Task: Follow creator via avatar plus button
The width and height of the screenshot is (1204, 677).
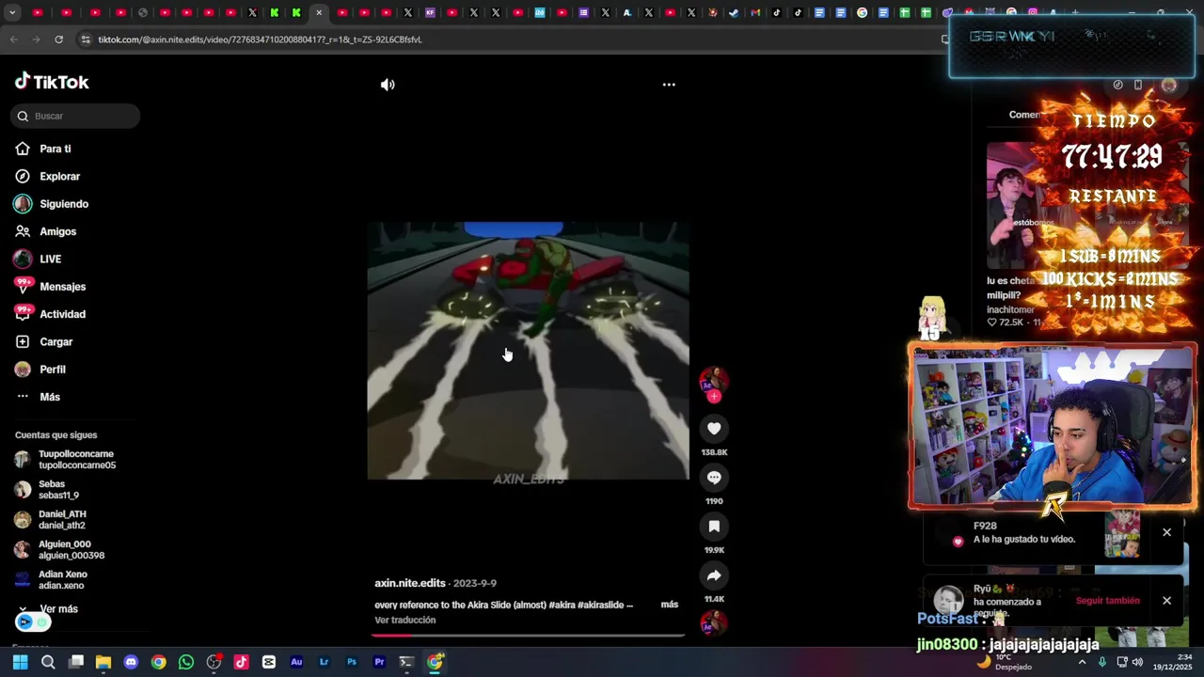Action: (x=714, y=397)
